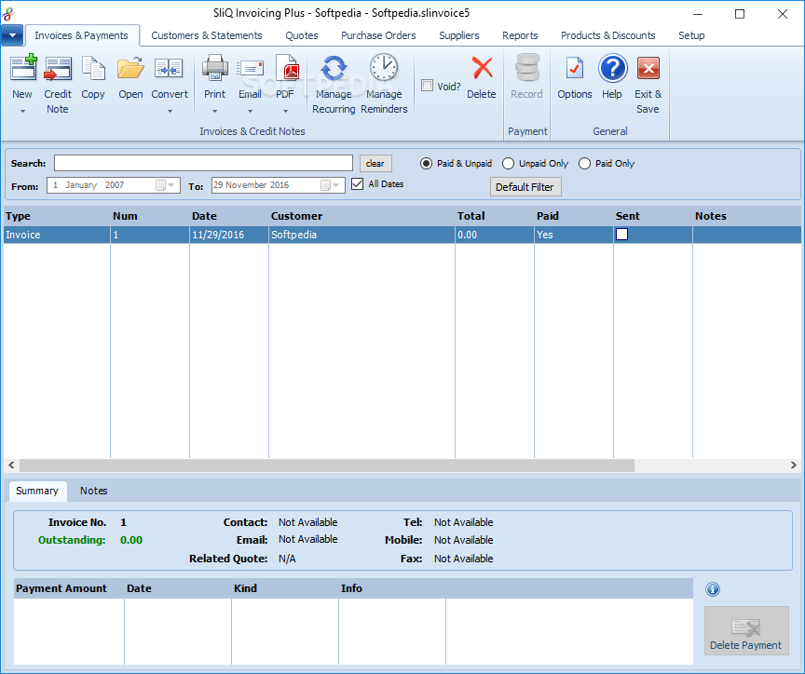Open Manage Reminders
The image size is (805, 674).
click(384, 82)
